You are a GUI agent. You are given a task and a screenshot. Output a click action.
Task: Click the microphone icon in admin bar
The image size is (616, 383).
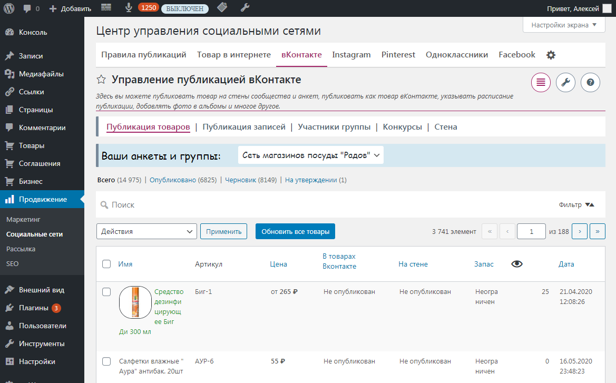click(x=129, y=7)
